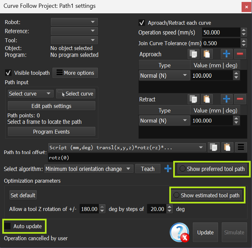The height and width of the screenshot is (248, 252).
Task: Enable the Auto update checkbox
Action: click(x=8, y=226)
